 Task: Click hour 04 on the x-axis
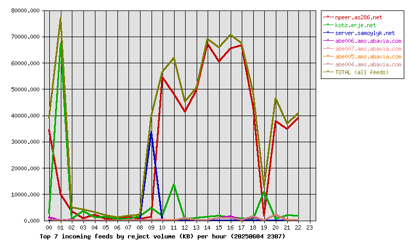(x=94, y=227)
